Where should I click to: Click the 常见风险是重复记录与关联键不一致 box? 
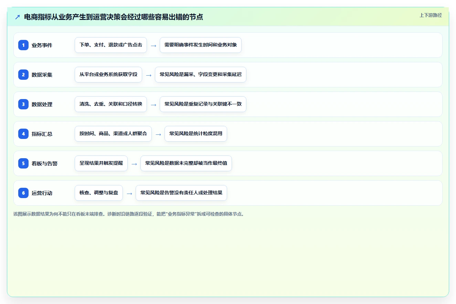pyautogui.click(x=203, y=104)
